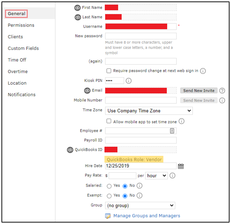Switch to the Permissions tab
Viewport: 231px width, 224px height.
click(21, 25)
